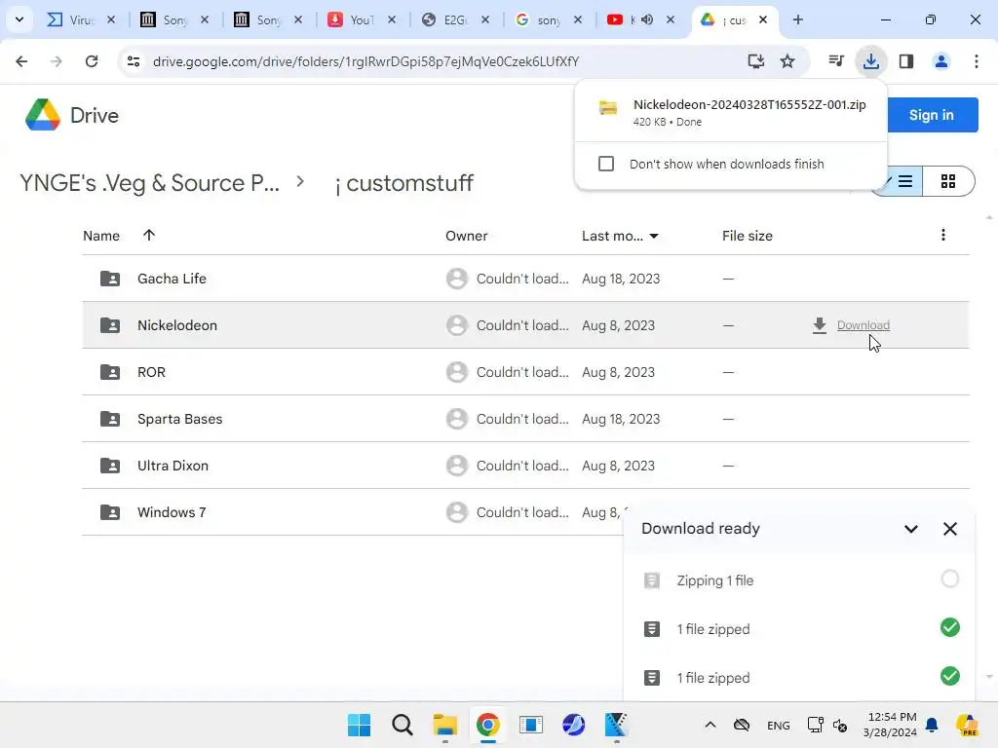Click the Download link on Nickelodeon row
The width and height of the screenshot is (998, 748).
point(864,325)
